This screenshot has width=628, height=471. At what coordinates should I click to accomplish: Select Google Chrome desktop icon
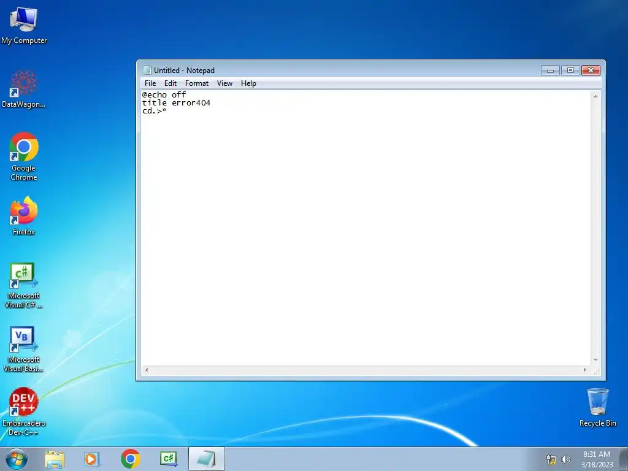point(24,156)
